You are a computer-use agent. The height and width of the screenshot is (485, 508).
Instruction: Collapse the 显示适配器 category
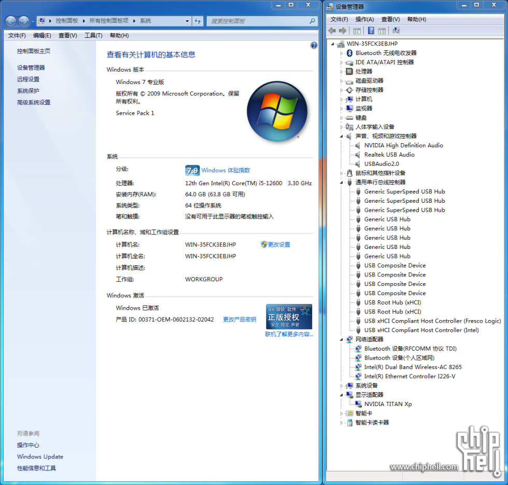[341, 395]
